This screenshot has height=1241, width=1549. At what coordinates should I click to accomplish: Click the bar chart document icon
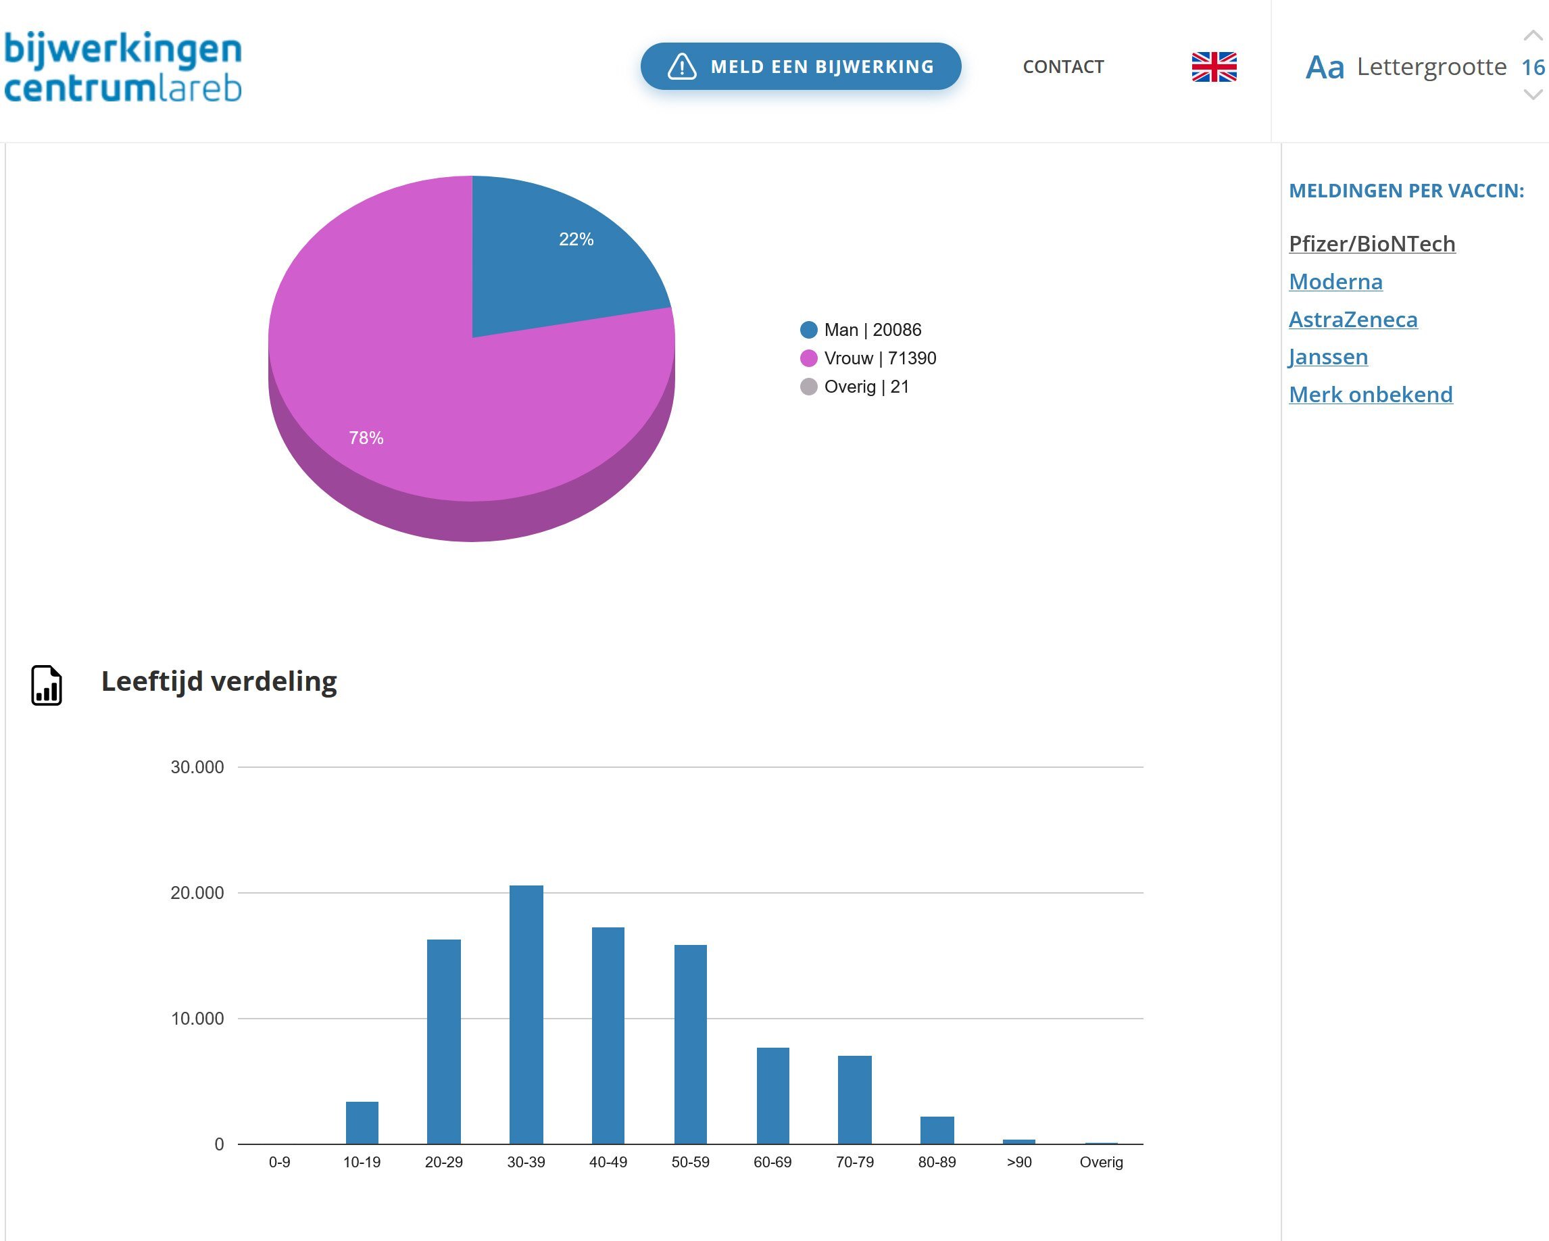click(47, 685)
